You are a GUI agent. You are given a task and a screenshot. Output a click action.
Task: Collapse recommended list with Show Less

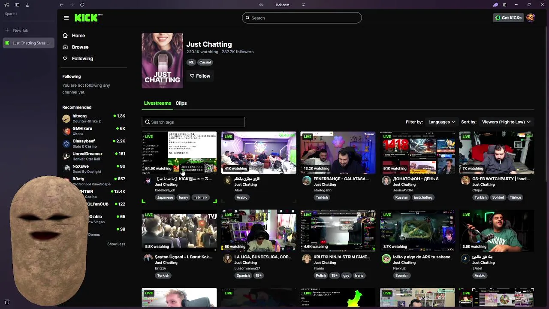coord(116,244)
